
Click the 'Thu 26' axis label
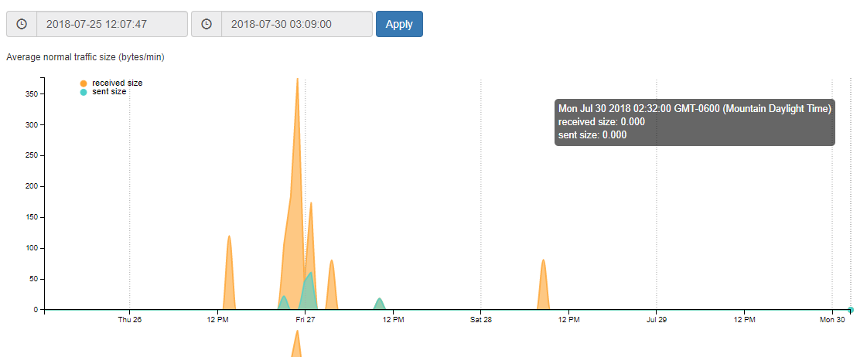coord(129,319)
